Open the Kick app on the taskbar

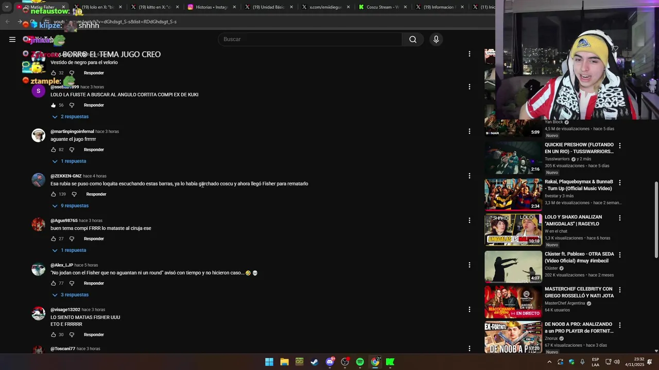[390, 362]
